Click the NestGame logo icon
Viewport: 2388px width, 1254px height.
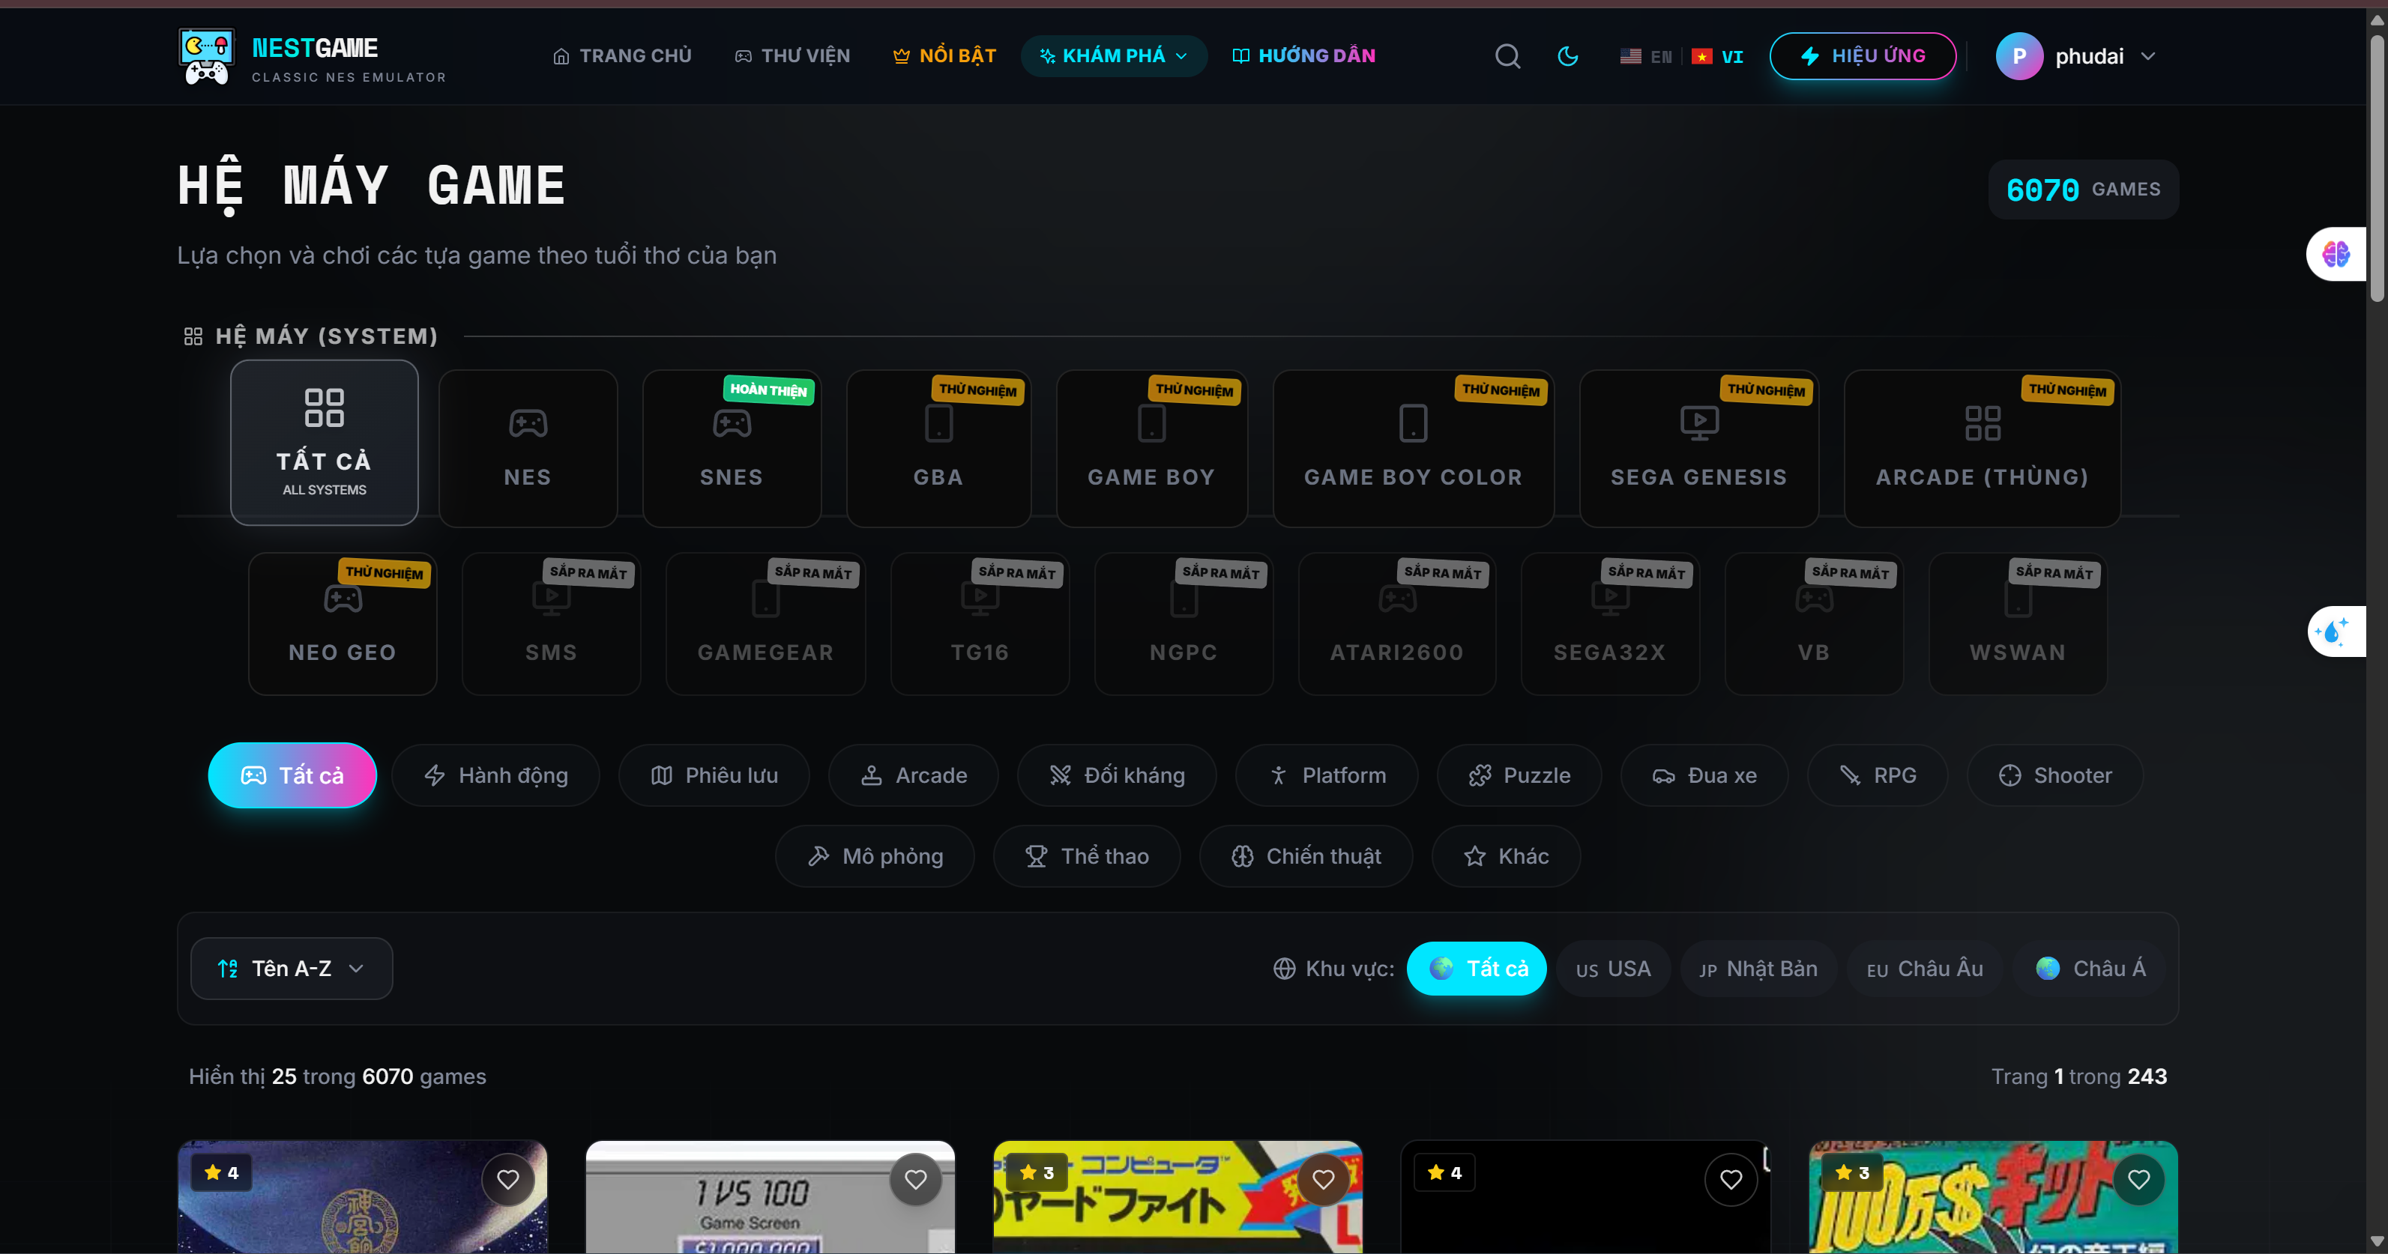tap(206, 56)
